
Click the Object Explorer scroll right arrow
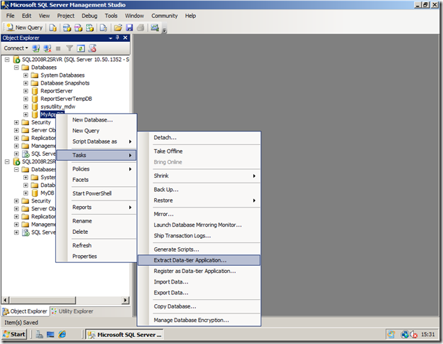[126, 300]
